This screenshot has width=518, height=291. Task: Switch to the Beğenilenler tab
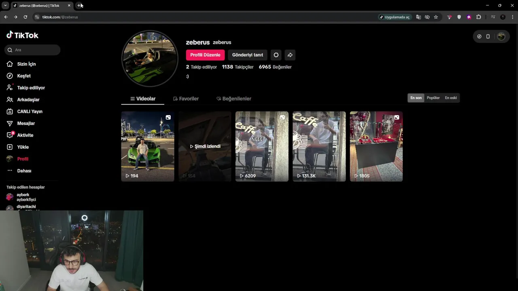tap(234, 99)
